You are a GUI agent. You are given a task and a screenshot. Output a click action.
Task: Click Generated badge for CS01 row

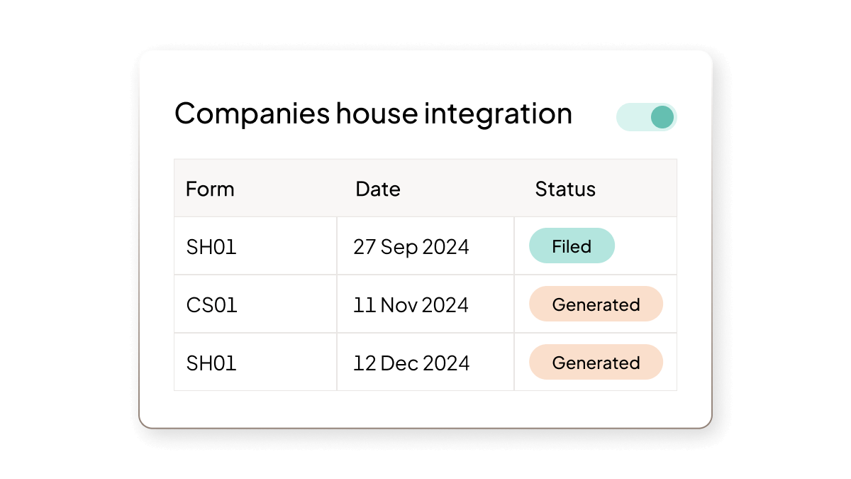(x=596, y=304)
